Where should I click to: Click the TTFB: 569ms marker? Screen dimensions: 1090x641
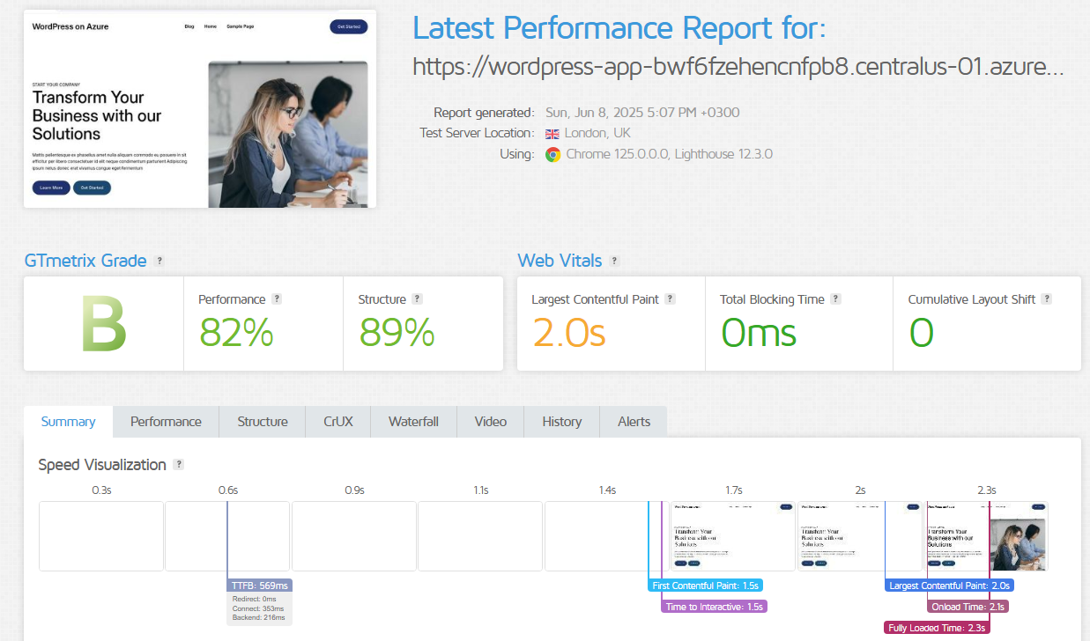pos(259,586)
